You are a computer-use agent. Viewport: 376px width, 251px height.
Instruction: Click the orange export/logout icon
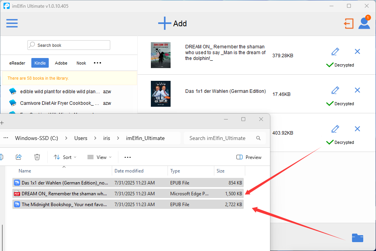[x=349, y=24]
